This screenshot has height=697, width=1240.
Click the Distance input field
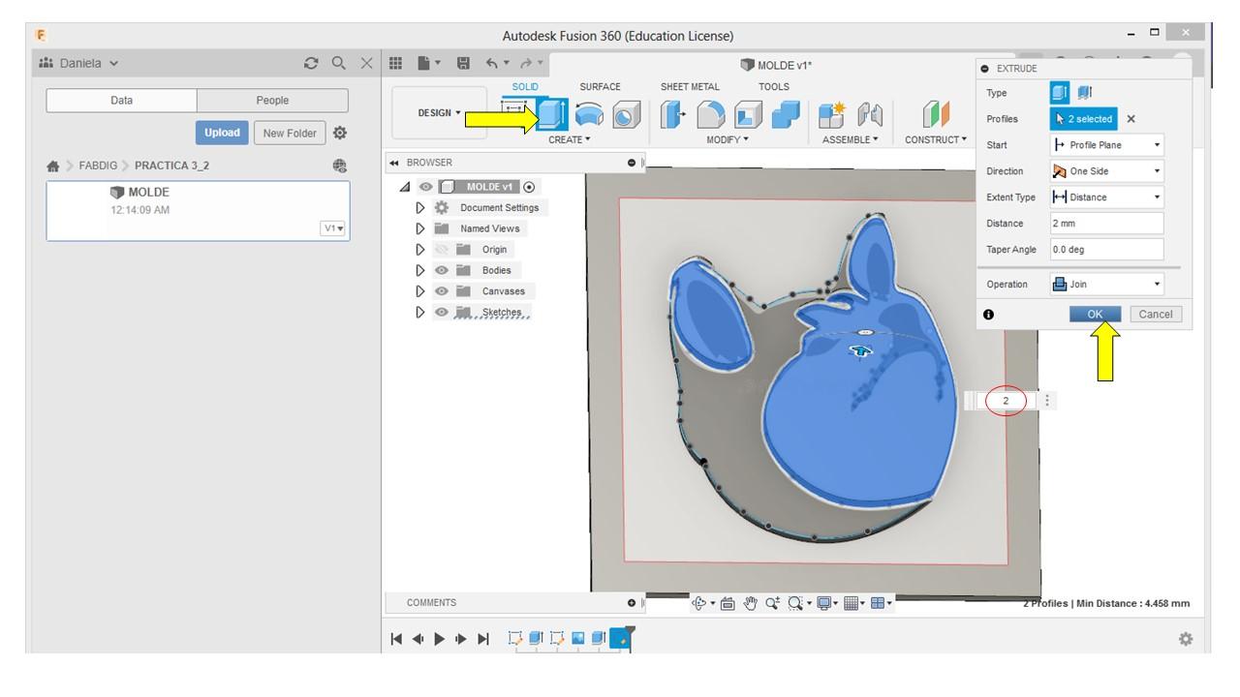(x=1106, y=223)
